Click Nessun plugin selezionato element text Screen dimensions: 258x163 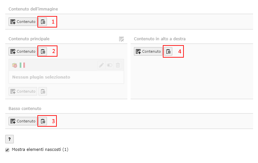[x=41, y=77]
